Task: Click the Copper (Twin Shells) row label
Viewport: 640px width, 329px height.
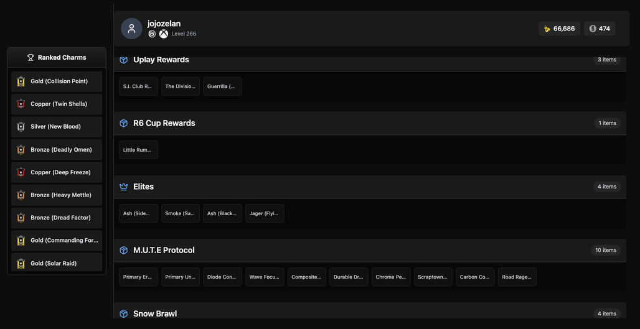Action: (x=59, y=104)
